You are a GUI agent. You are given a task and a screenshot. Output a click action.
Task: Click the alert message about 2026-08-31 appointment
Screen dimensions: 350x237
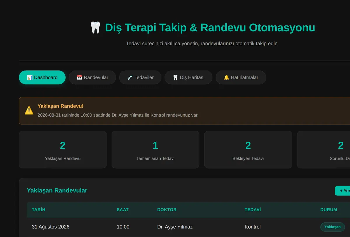118,115
